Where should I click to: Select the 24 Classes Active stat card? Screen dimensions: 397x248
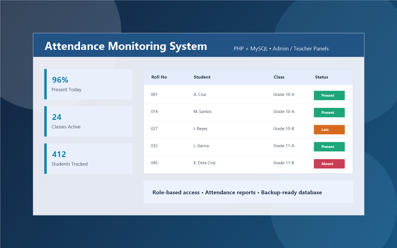(88, 121)
